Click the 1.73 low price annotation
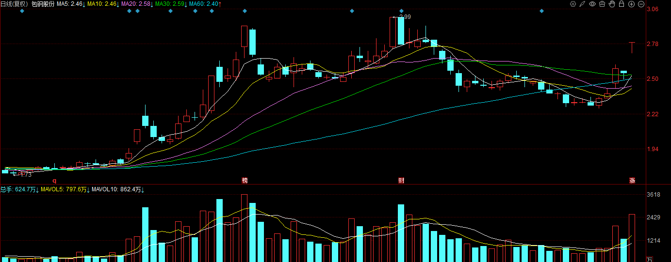The height and width of the screenshot is (262, 671). tap(25, 175)
